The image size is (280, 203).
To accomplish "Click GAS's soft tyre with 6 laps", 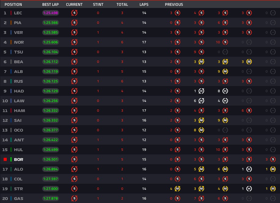I will 225,198.
